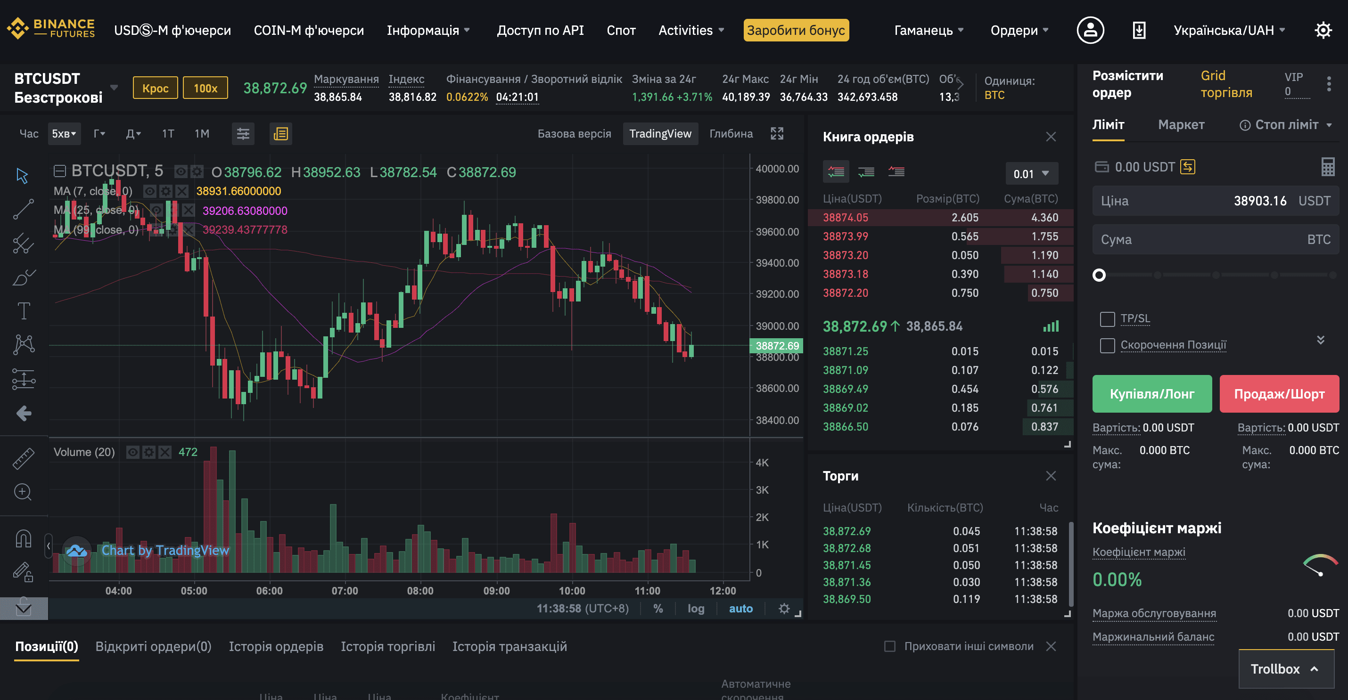Toggle lock all drawing tools
This screenshot has width=1348, height=700.
(24, 572)
